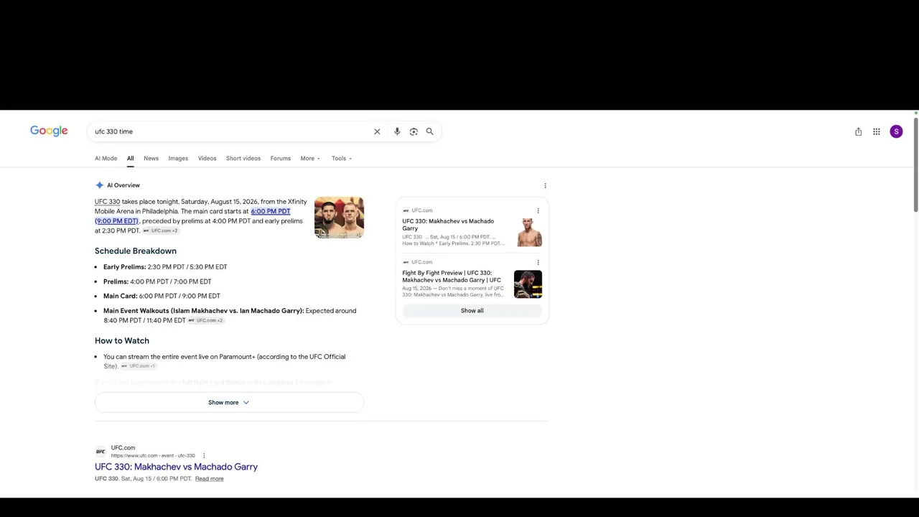Open the Google apps grid

tap(877, 131)
